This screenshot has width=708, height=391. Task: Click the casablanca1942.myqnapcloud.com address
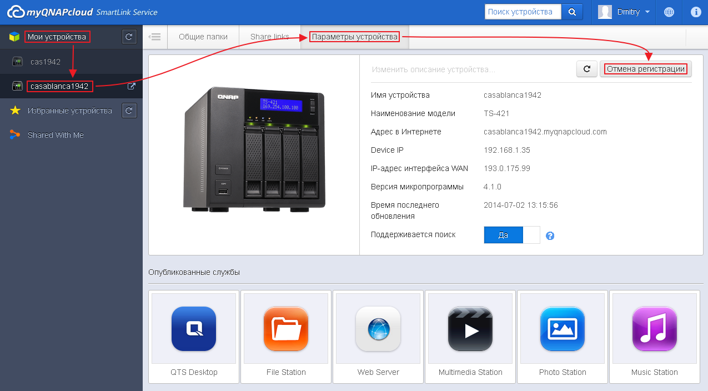545,132
